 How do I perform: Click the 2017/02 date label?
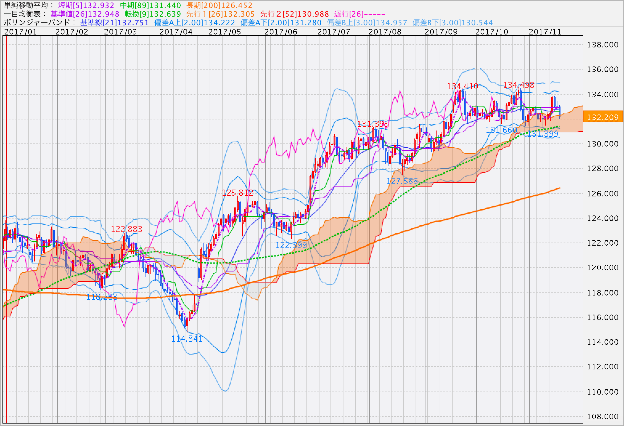(72, 32)
